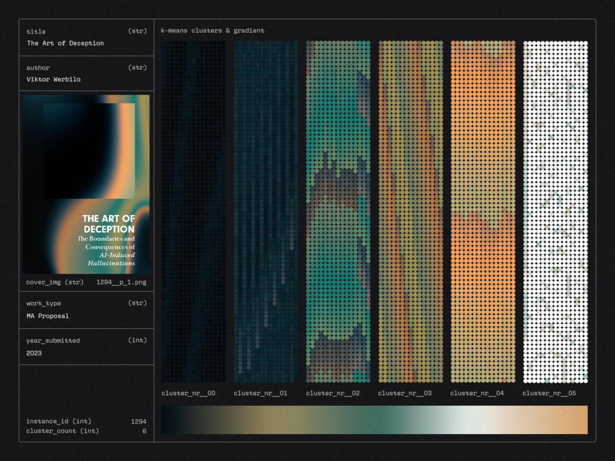Select the white cluster_nr__05 dot matrix

pyautogui.click(x=555, y=211)
